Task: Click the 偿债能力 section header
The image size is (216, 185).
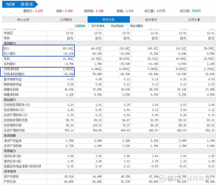Action: (10, 151)
